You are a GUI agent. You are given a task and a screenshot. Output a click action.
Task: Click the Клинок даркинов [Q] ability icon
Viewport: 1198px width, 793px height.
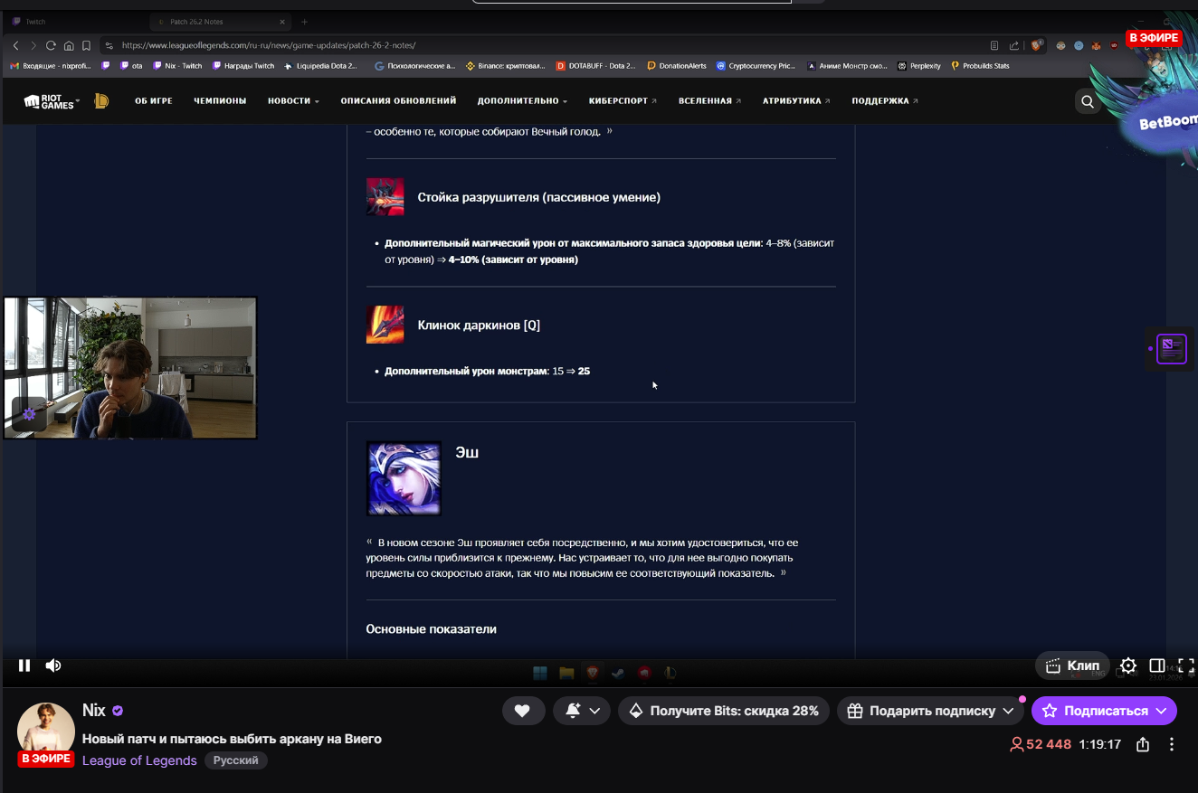(x=385, y=325)
